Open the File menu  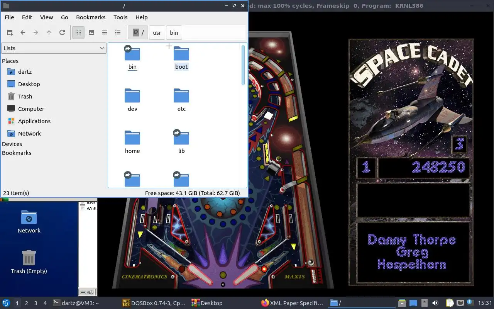click(9, 17)
